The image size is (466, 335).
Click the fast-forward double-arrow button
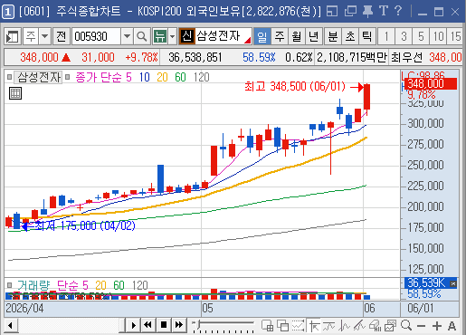pos(179,325)
